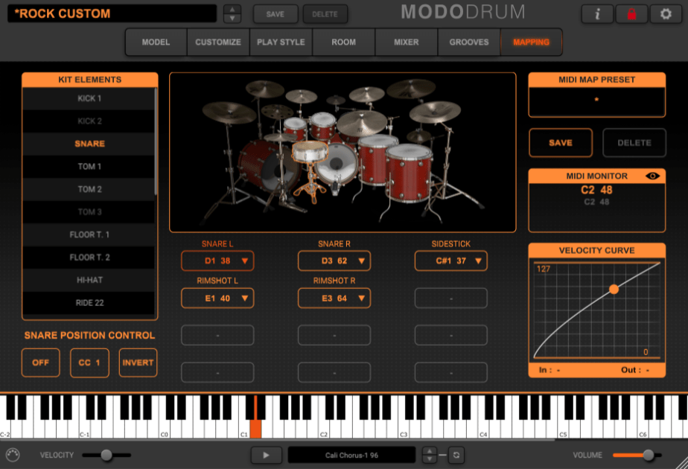Click the MIDI map preset name field

click(596, 102)
